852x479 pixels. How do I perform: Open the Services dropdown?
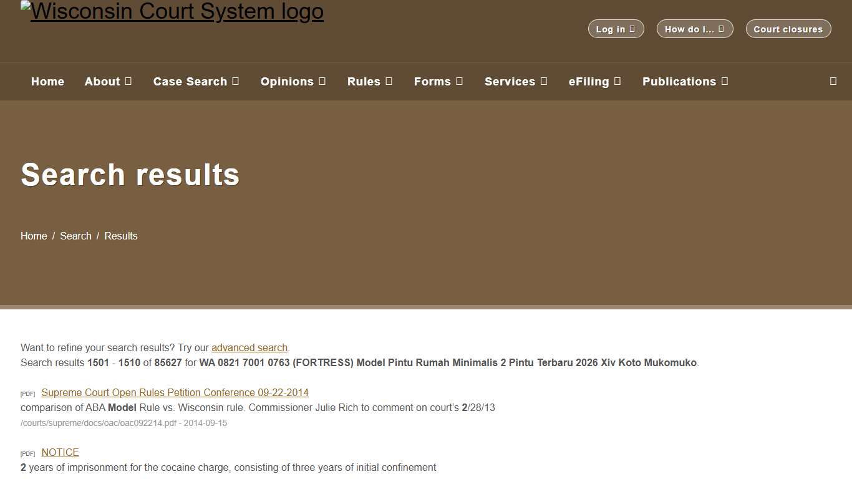516,81
